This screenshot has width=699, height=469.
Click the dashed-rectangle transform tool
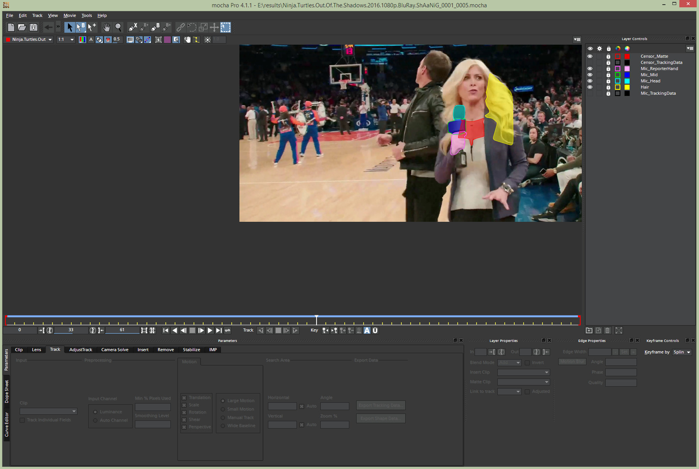(226, 27)
